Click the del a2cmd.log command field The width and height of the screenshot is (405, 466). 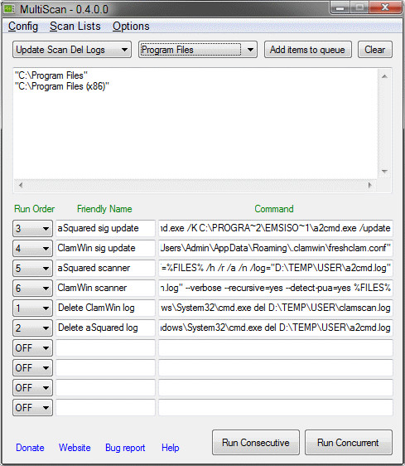(x=276, y=328)
